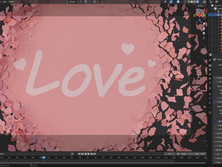Open the snapping options dropdown
Screen dimensions: 222x167
[90, 2]
